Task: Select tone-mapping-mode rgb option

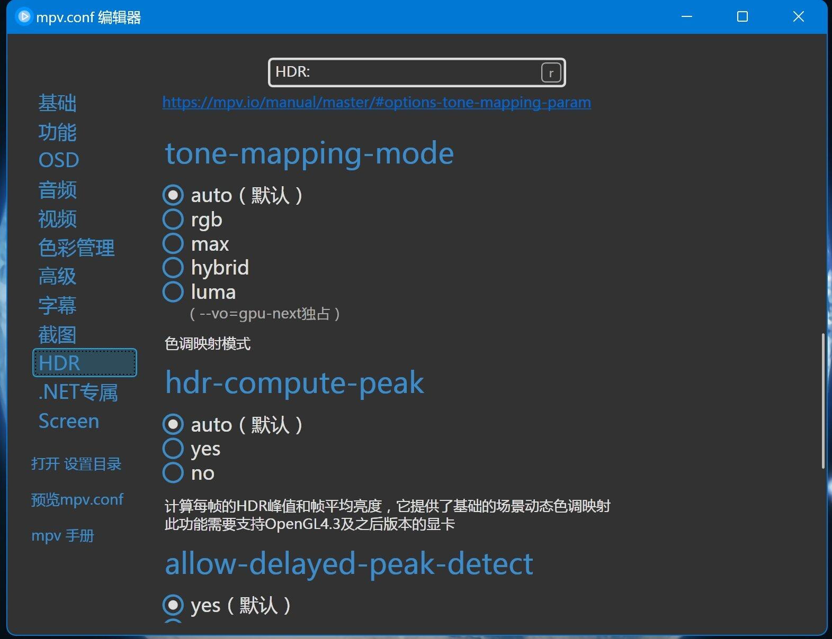Action: [173, 219]
